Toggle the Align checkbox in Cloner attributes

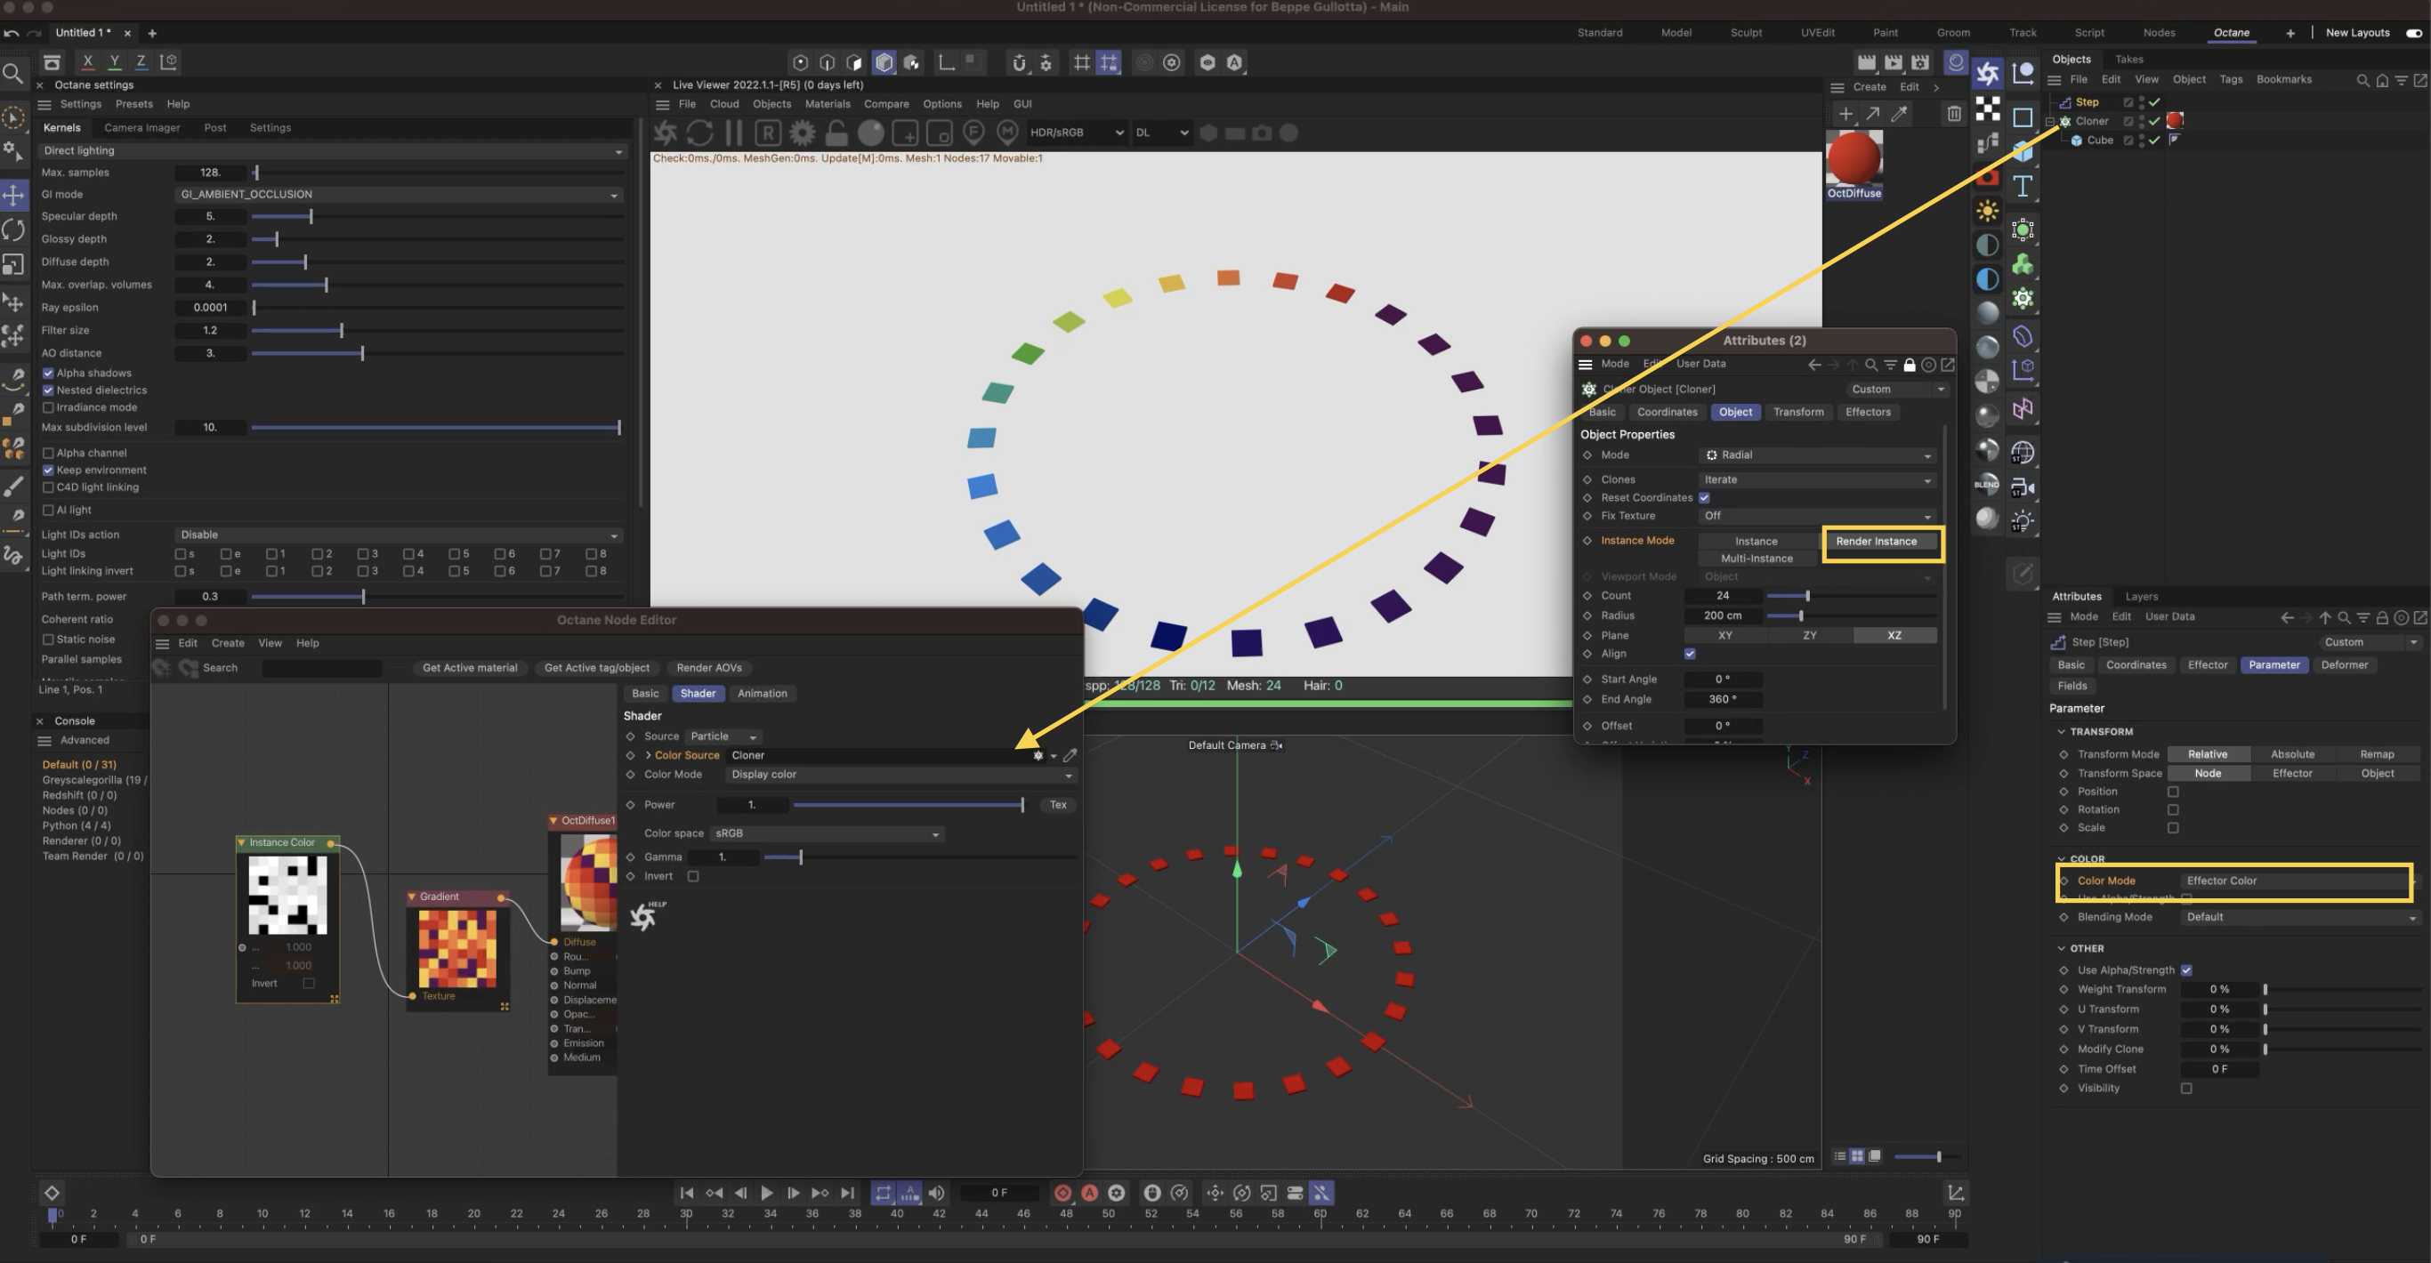click(x=1689, y=654)
